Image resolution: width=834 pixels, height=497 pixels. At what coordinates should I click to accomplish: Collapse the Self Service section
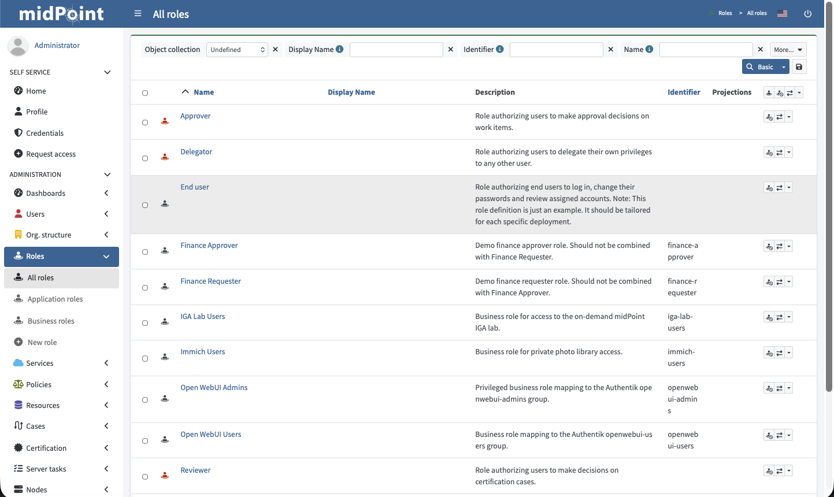click(x=107, y=72)
